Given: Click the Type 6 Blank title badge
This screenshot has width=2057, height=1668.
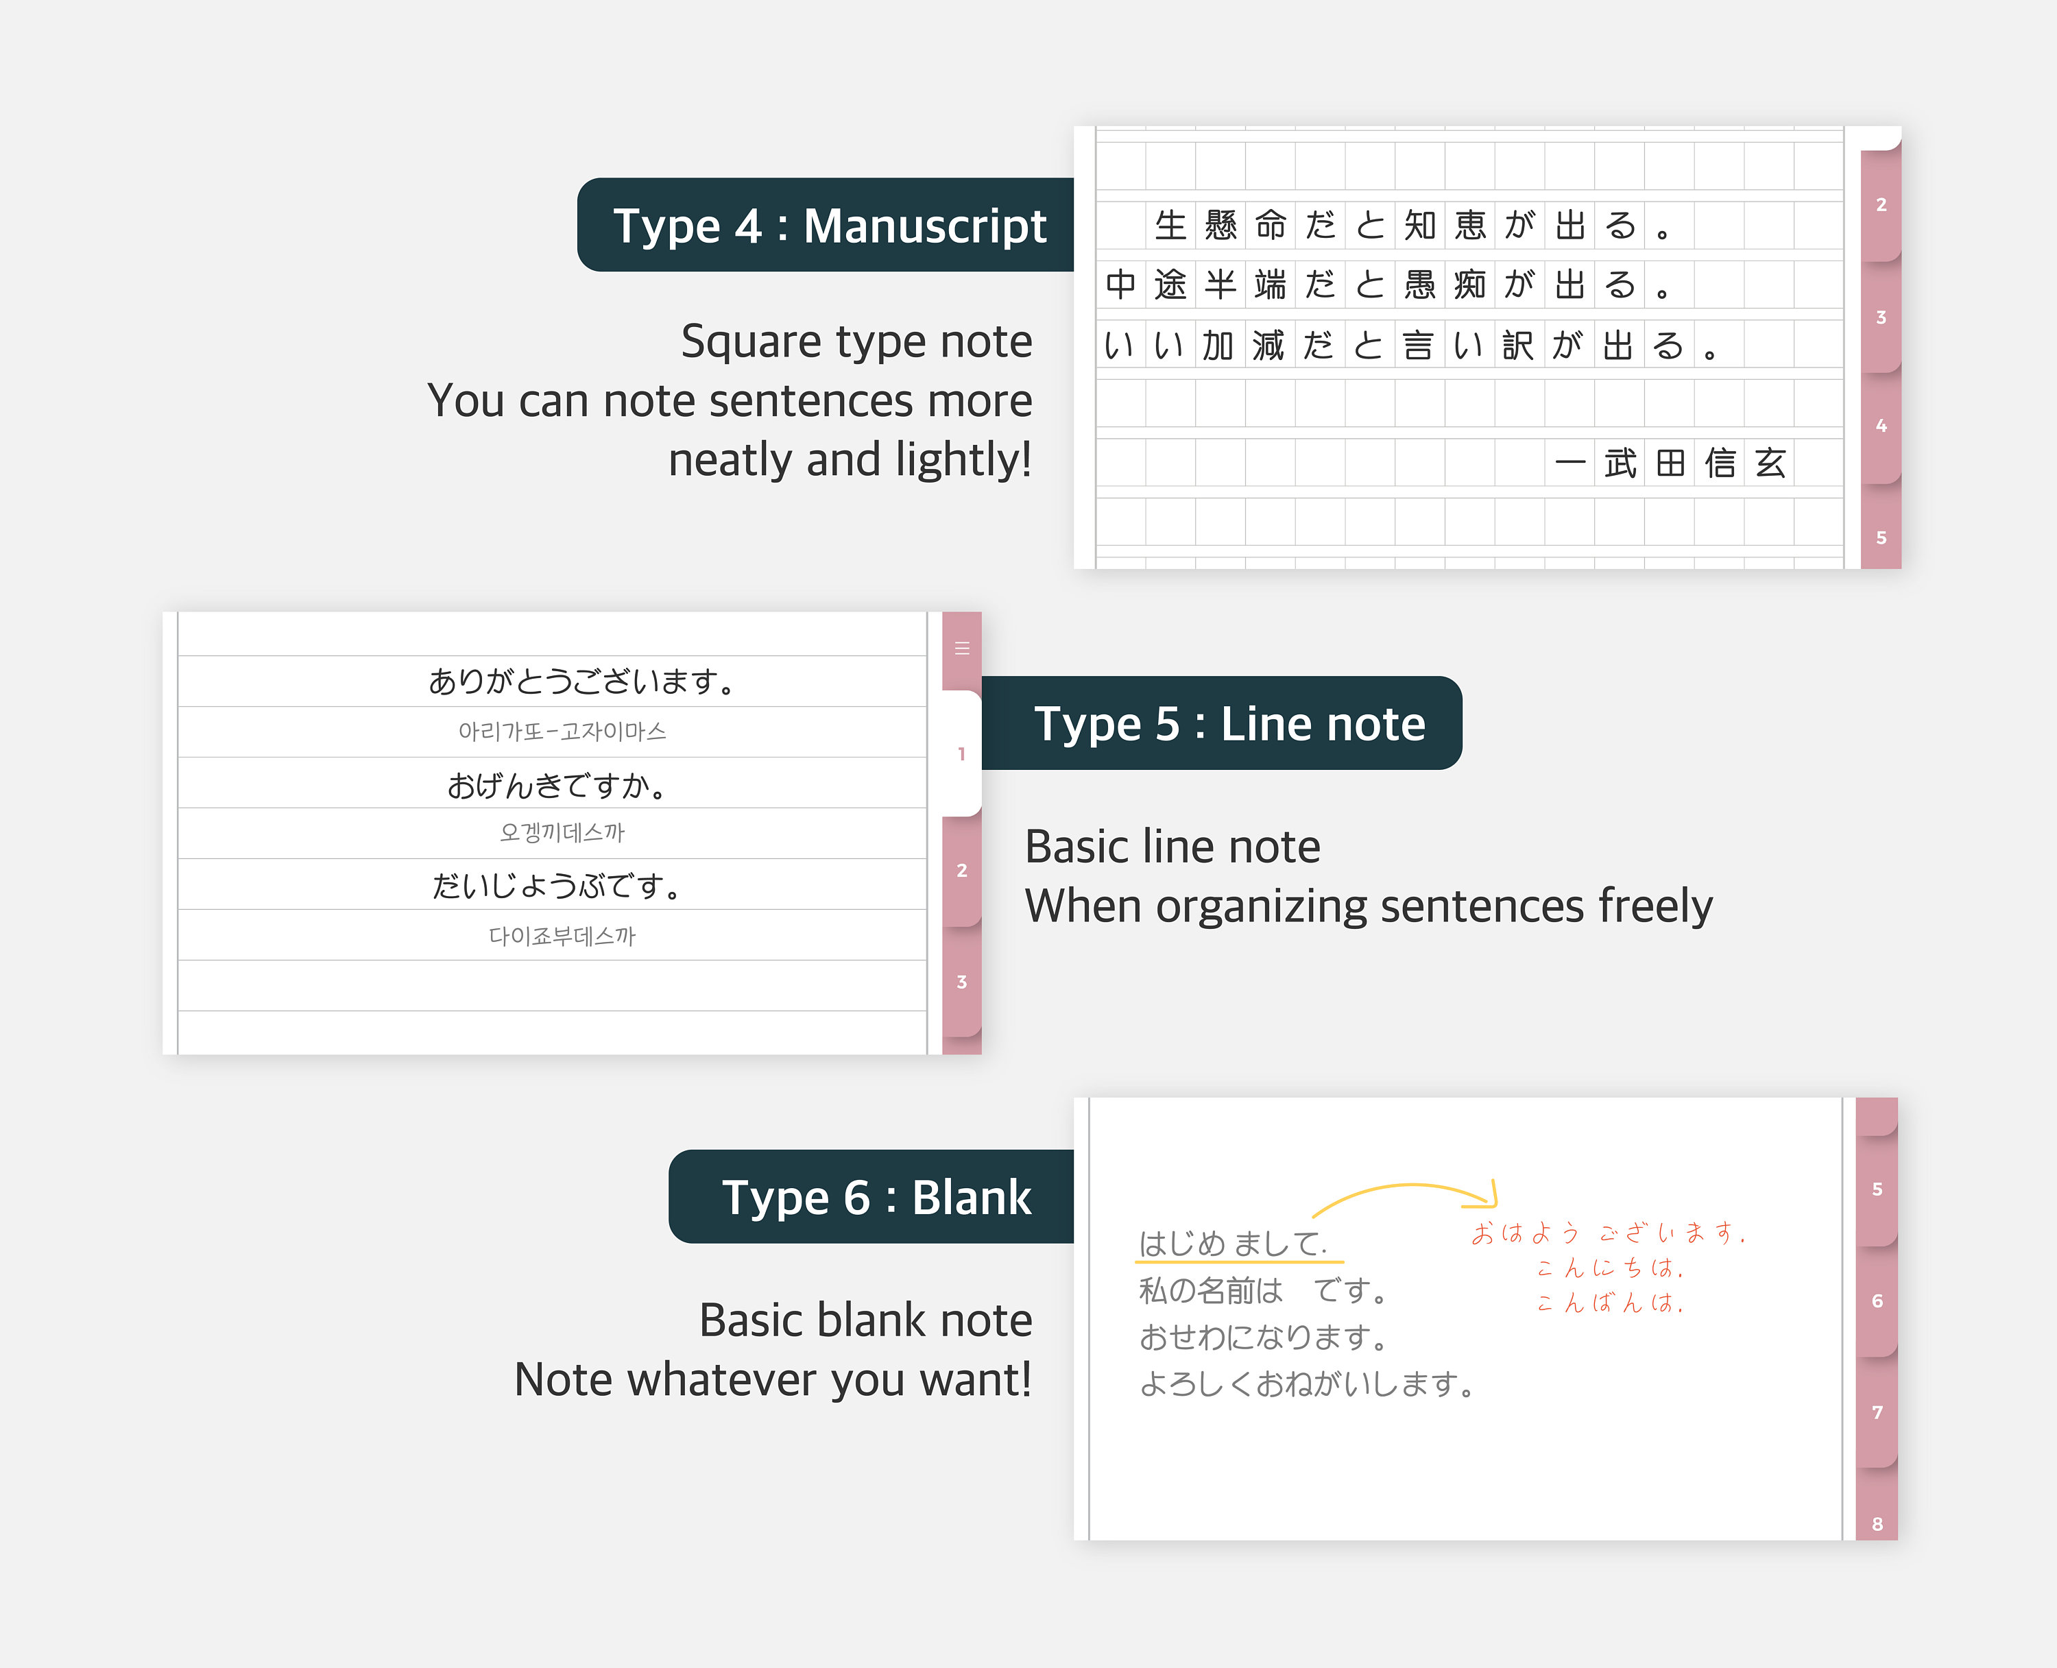Looking at the screenshot, I should pyautogui.click(x=874, y=1196).
